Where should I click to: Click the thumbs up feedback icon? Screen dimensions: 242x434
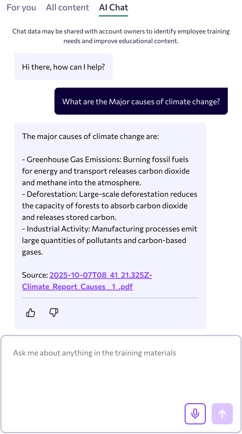click(x=31, y=312)
